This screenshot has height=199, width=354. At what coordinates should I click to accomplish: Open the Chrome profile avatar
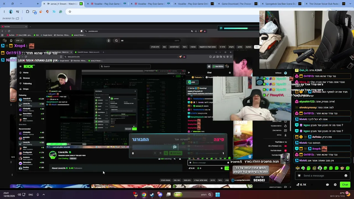(x=11, y=12)
